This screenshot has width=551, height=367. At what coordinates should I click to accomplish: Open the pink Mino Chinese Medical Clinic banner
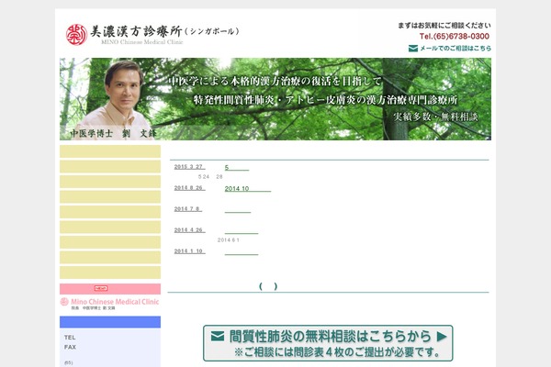pyautogui.click(x=110, y=304)
